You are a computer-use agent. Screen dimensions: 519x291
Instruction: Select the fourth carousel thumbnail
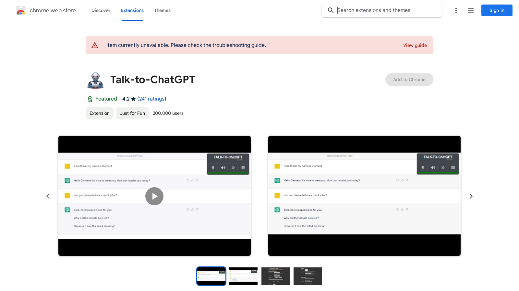coord(308,276)
